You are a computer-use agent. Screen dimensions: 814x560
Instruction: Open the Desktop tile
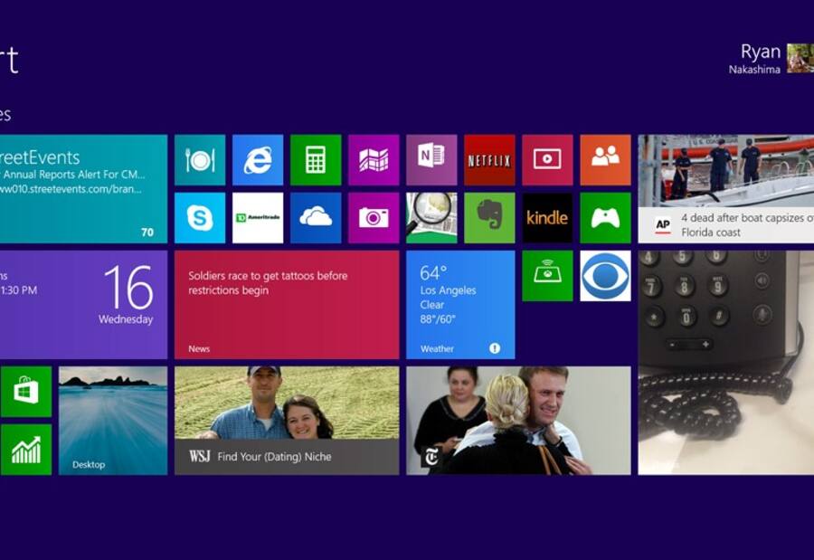[113, 421]
